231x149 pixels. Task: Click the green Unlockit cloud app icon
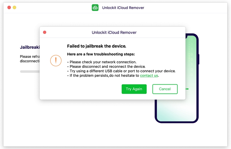(95, 8)
